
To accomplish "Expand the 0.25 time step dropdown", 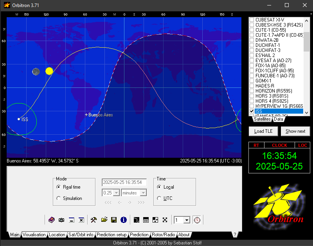I will (116, 193).
